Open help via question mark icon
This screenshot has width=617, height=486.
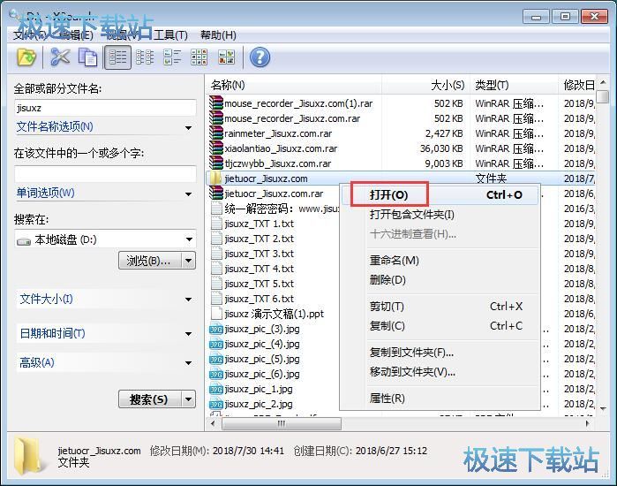click(x=260, y=57)
